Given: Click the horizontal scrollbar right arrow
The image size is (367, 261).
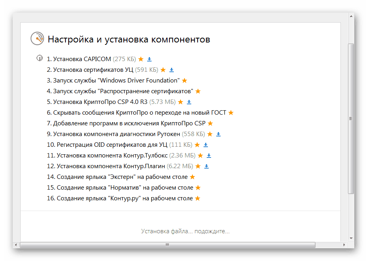Looking at the screenshot, I should tap(344, 245).
